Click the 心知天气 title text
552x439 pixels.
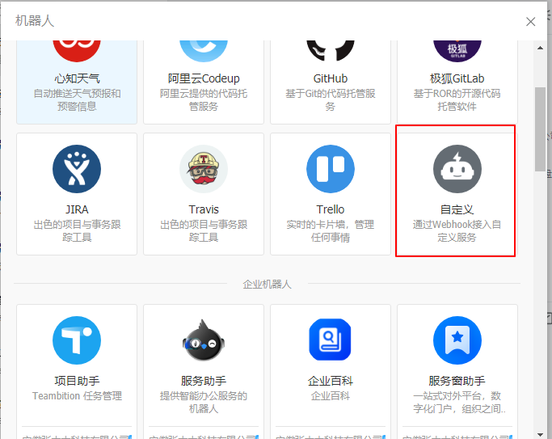tap(77, 78)
